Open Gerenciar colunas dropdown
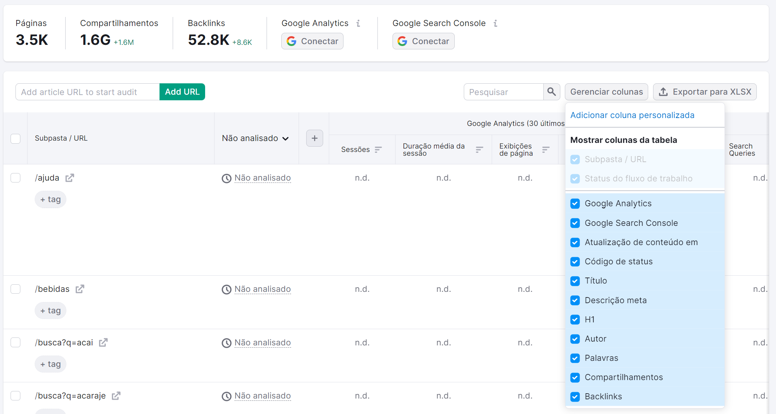 coord(606,92)
